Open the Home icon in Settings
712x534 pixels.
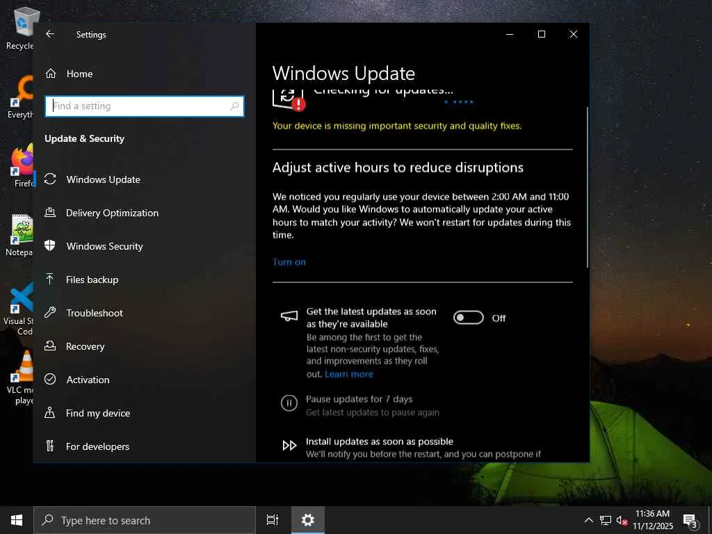click(50, 74)
